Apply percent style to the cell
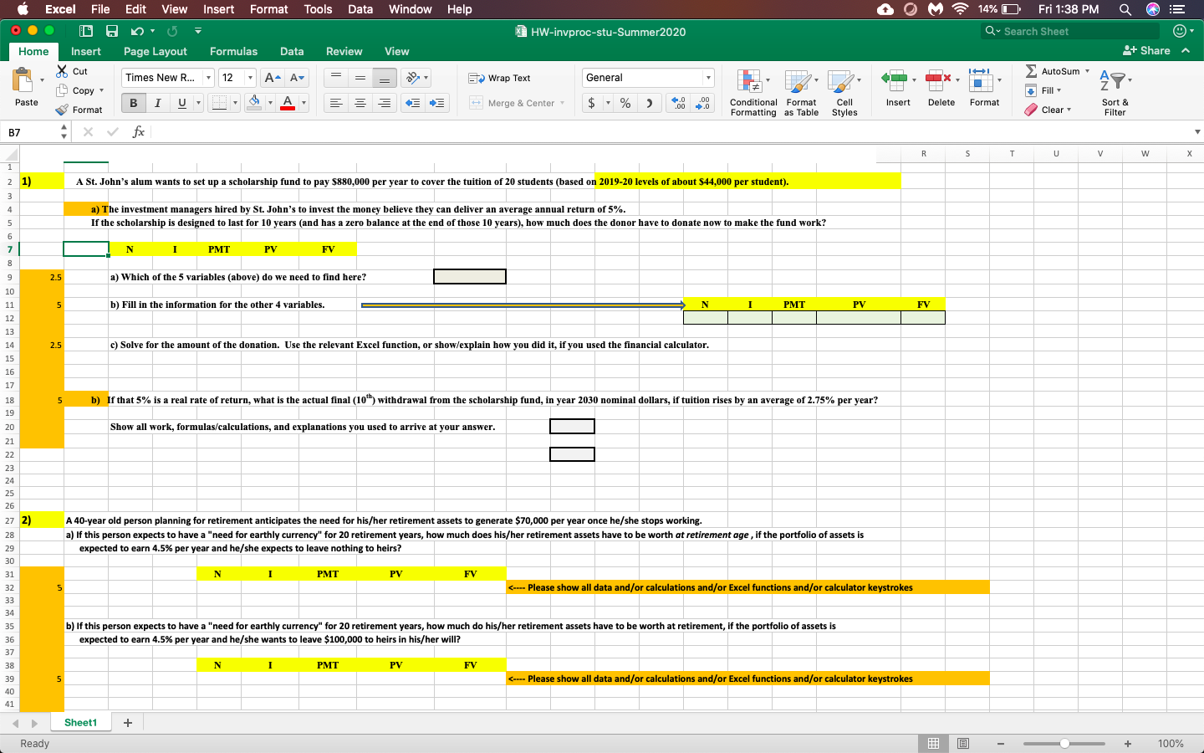Image resolution: width=1204 pixels, height=753 pixels. pos(625,103)
